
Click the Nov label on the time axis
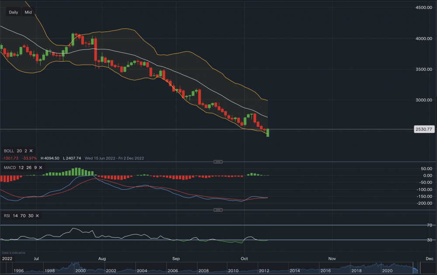(x=332, y=259)
